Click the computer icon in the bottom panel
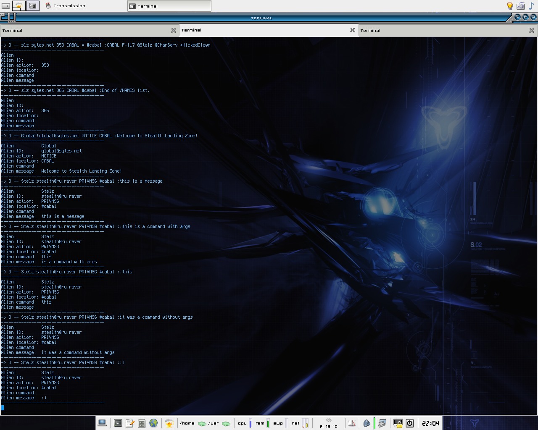Viewport: 538px width, 430px height. [102, 423]
